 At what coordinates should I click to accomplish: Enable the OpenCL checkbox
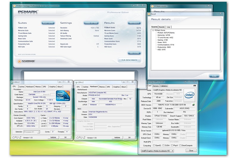tap(154, 146)
